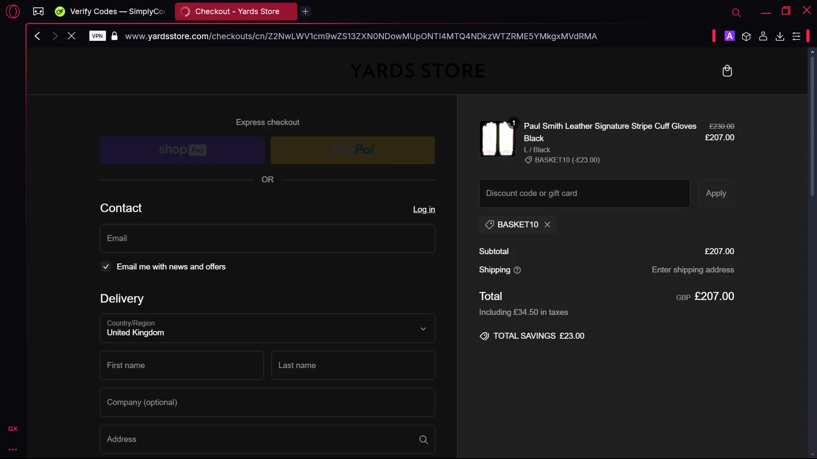Click the address search magnifier icon
The height and width of the screenshot is (459, 817).
click(x=423, y=439)
